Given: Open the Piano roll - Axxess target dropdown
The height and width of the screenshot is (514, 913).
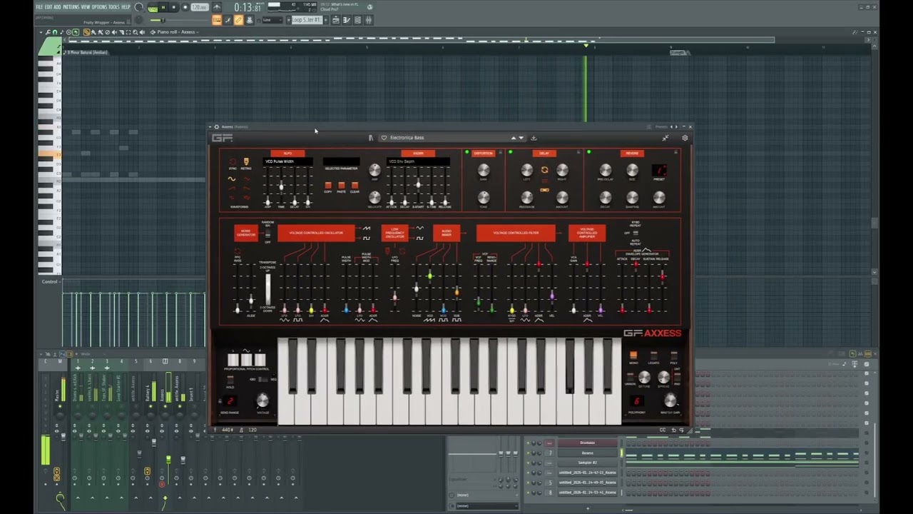Looking at the screenshot, I should pos(177,32).
